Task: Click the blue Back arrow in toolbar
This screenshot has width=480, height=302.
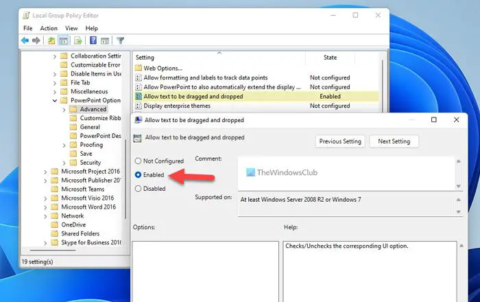Action: 25,40
